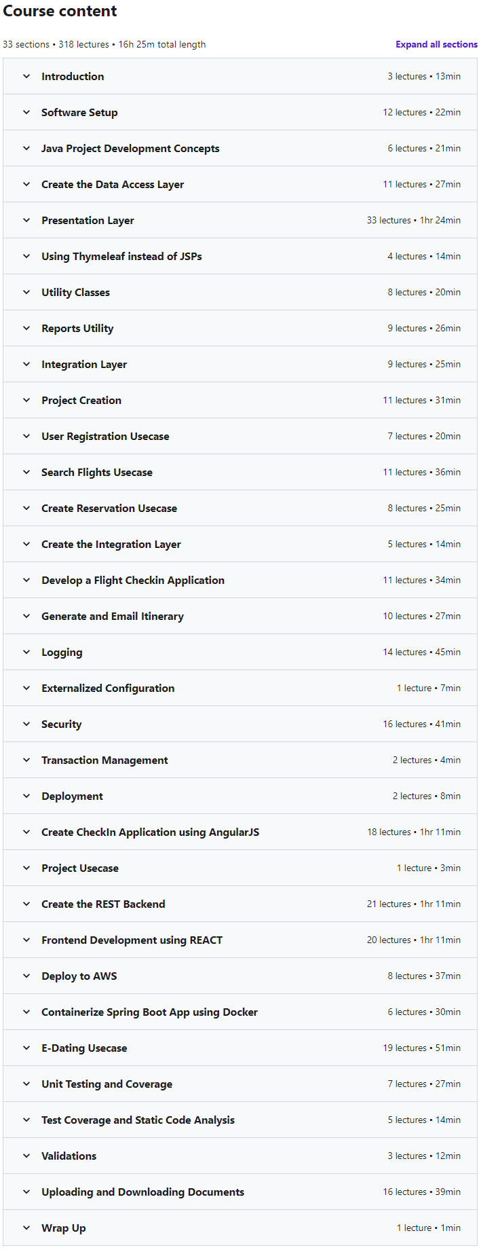Click the chevron beside Reports Utility
Image resolution: width=481 pixels, height=1250 pixels.
click(x=26, y=328)
